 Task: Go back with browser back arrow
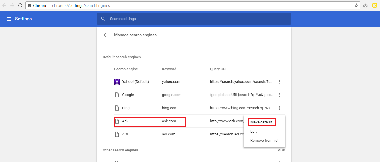pos(4,5)
